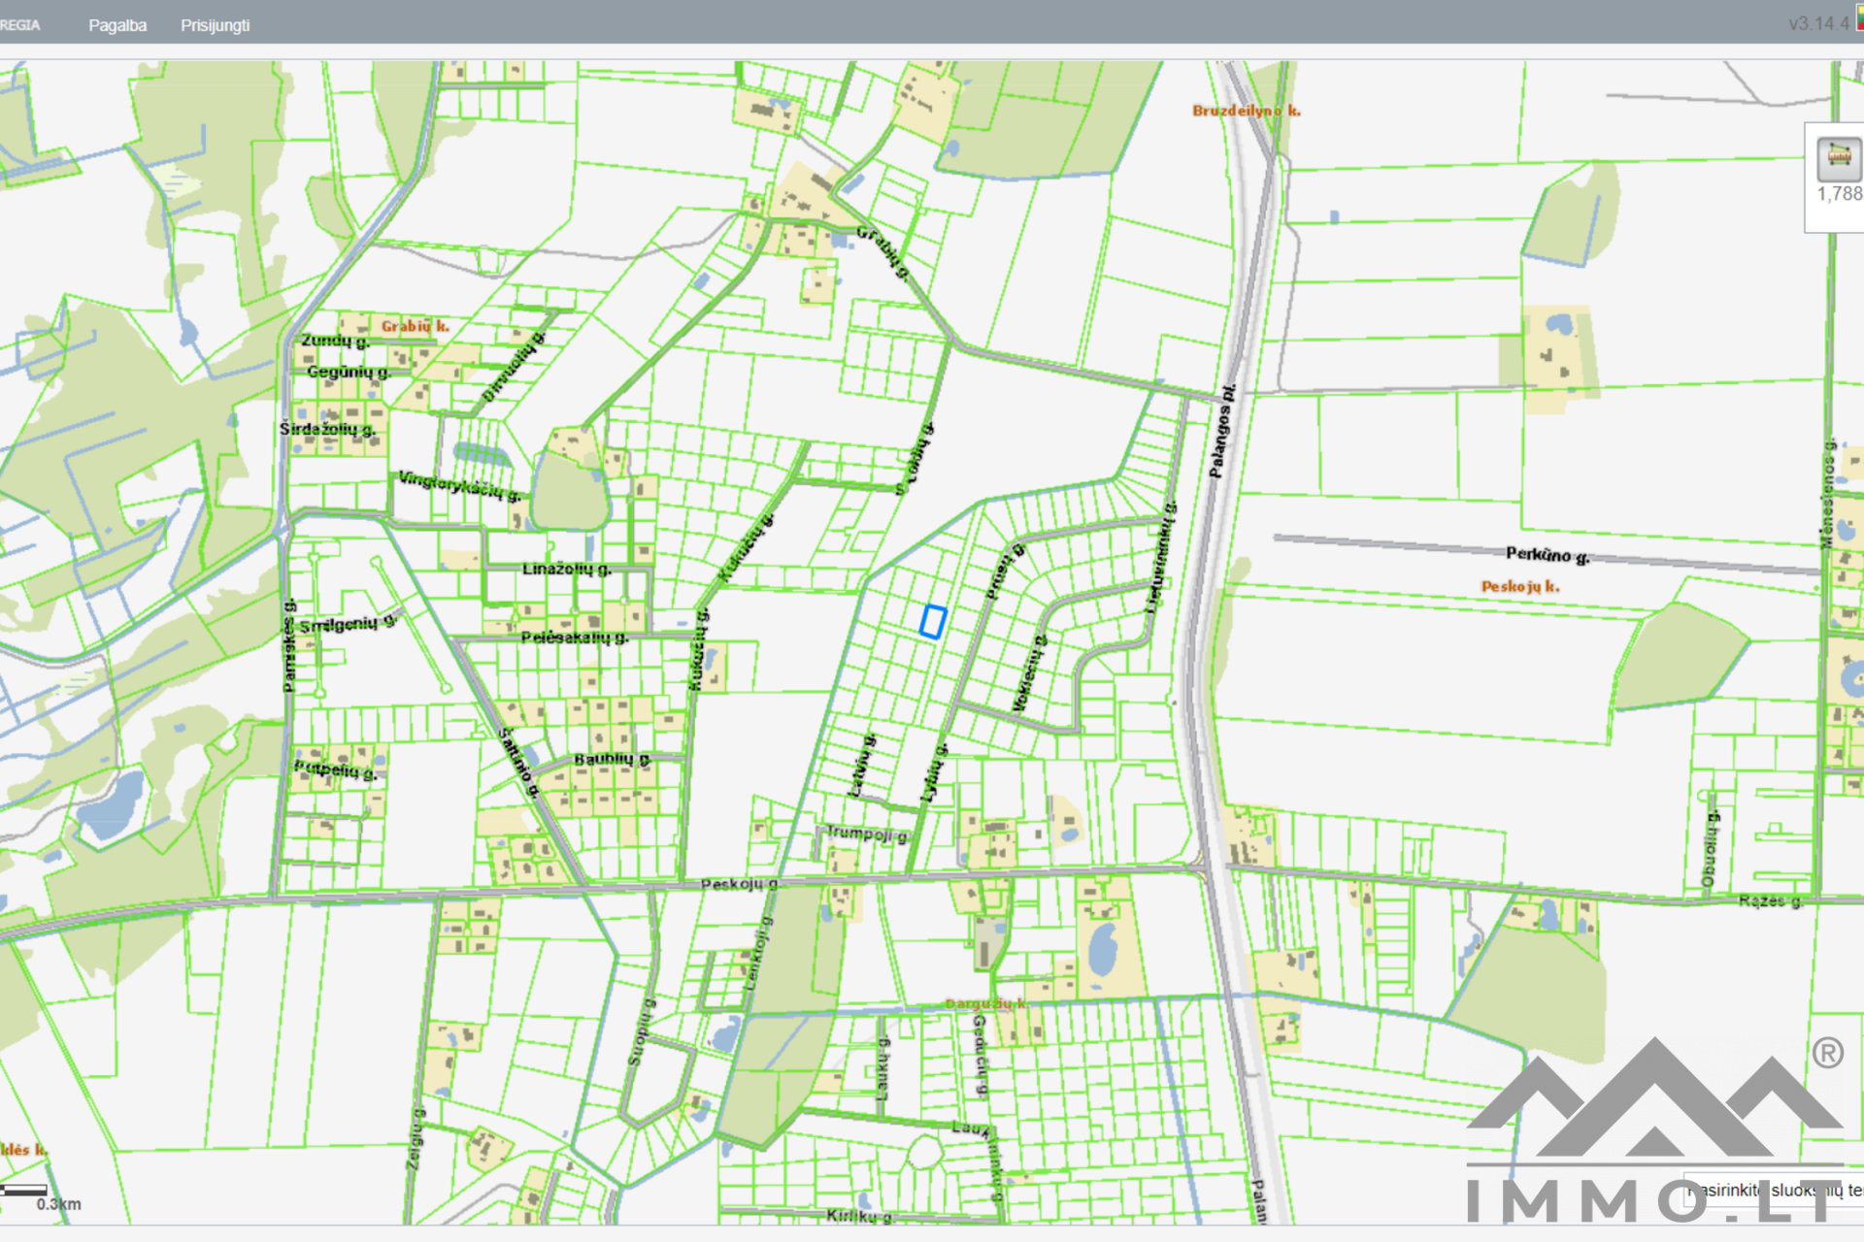The height and width of the screenshot is (1242, 1864).
Task: Click the Gedučių g. street label
Action: (x=981, y=1056)
